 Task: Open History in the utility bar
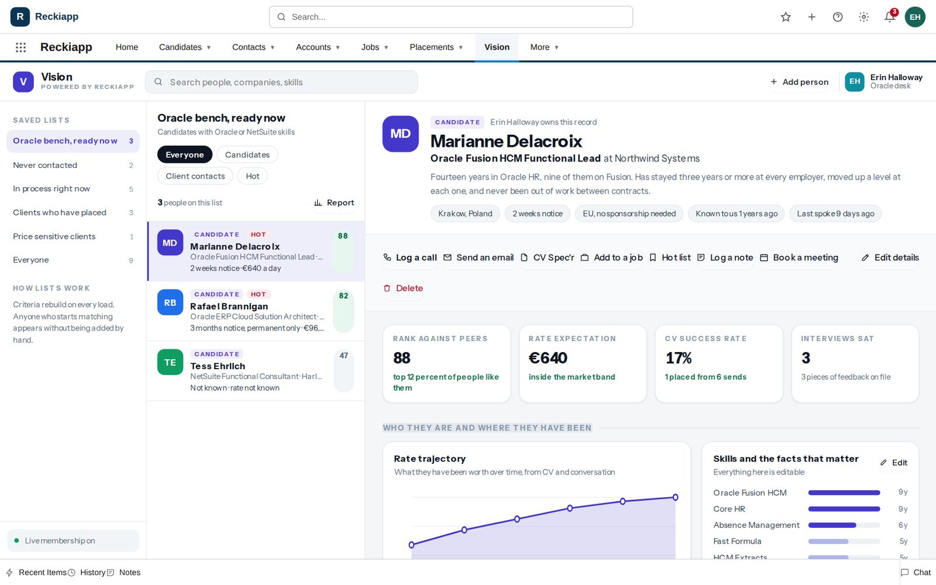pyautogui.click(x=87, y=573)
